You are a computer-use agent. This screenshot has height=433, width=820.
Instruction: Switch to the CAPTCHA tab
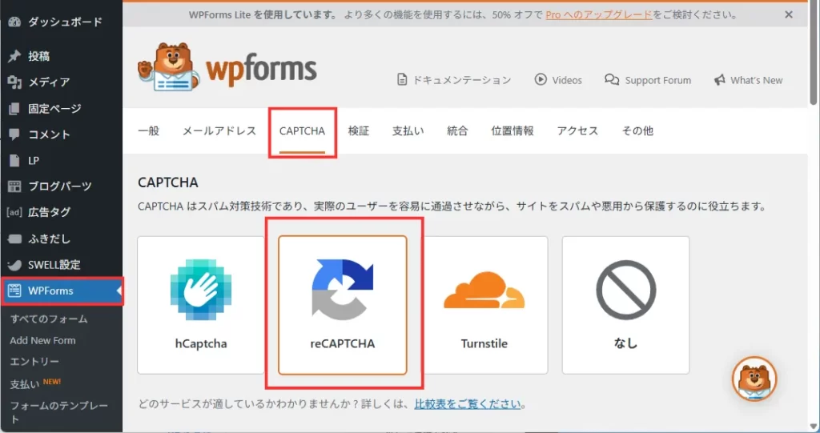click(x=302, y=131)
